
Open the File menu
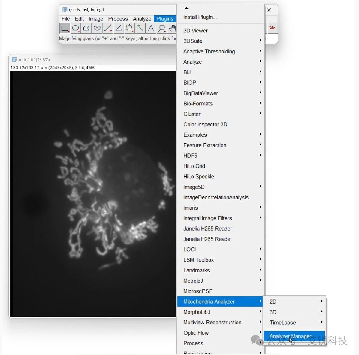click(65, 19)
